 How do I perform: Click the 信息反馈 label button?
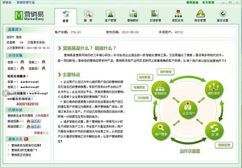(224, 145)
